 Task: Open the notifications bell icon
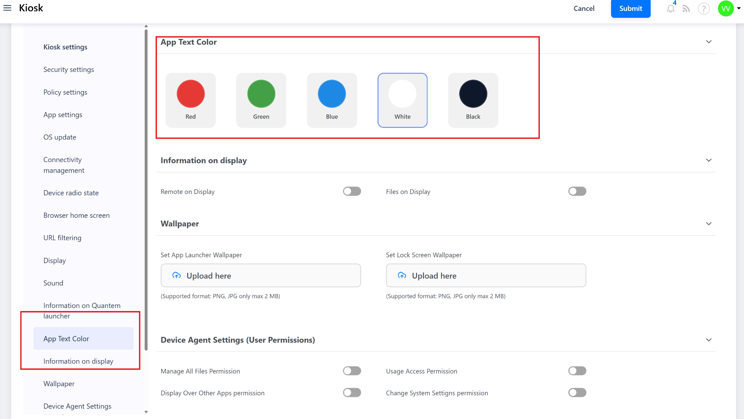point(671,9)
